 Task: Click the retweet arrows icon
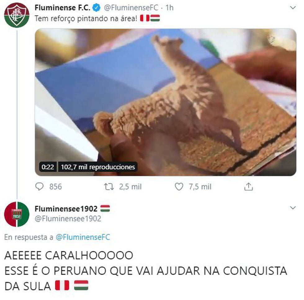click(x=109, y=187)
